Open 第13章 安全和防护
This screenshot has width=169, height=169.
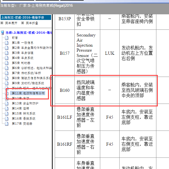pyautogui.click(x=25, y=103)
